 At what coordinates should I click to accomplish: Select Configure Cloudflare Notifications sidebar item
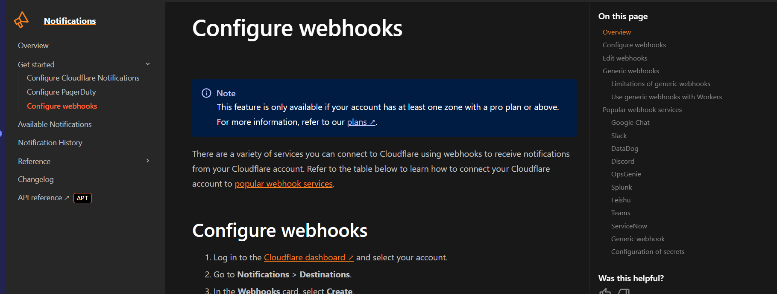(83, 78)
